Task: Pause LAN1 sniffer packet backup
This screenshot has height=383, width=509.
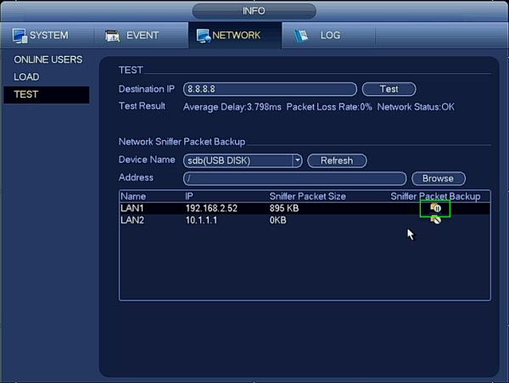Action: (436, 208)
